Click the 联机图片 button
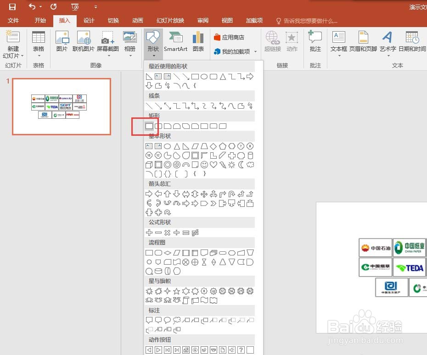The height and width of the screenshot is (355, 427). (x=83, y=41)
